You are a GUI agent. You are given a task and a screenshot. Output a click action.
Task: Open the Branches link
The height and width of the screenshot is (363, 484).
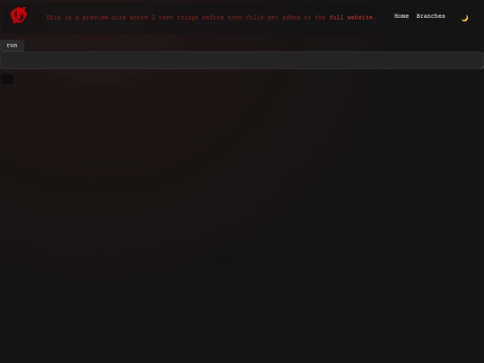430,16
